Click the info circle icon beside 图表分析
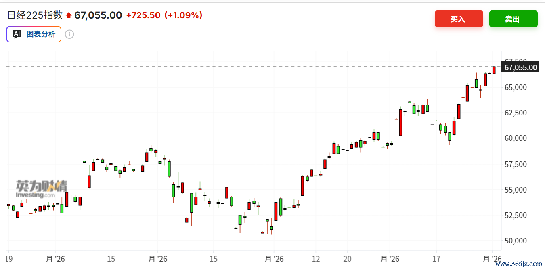The image size is (545, 270). tap(69, 34)
